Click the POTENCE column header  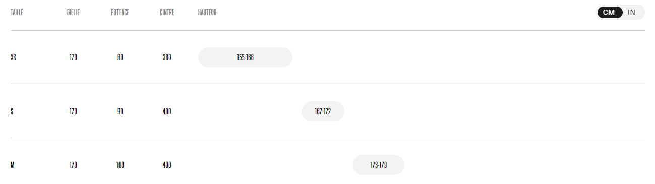pos(120,12)
